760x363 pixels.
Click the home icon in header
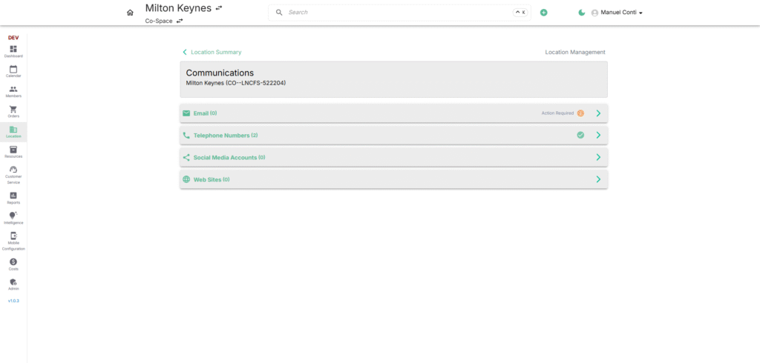click(x=131, y=13)
